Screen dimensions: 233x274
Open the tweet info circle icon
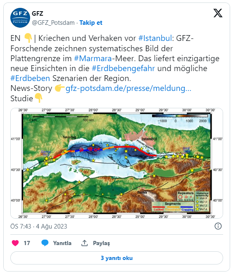[218, 226]
